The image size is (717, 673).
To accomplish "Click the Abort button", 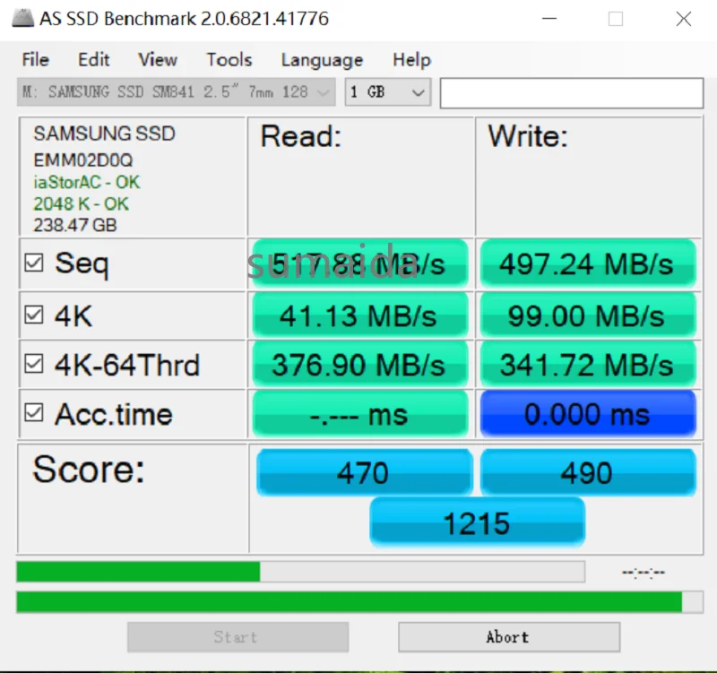I will (509, 637).
